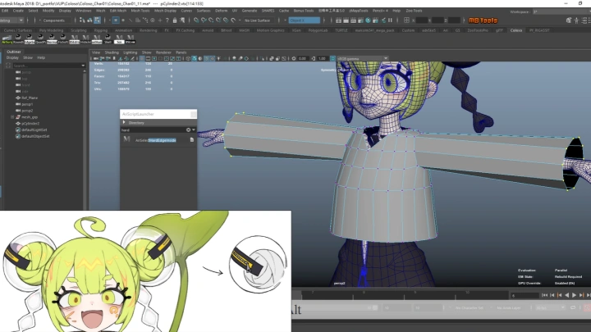The height and width of the screenshot is (332, 591).
Task: Expand the Directory section in AriScriptLauncher
Action: [x=124, y=122]
